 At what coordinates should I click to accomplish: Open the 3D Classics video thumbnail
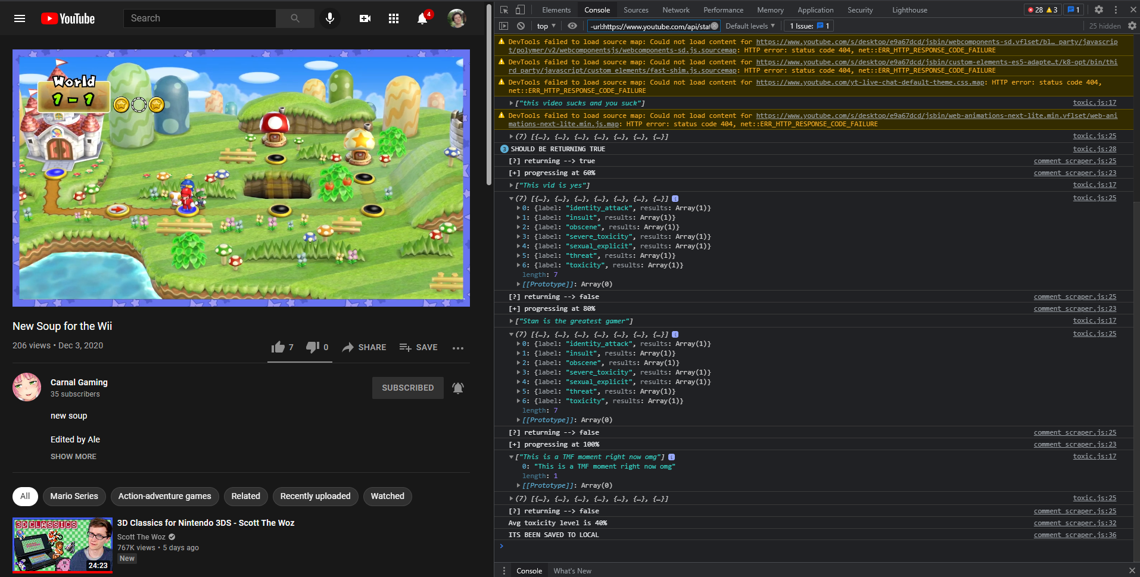coord(63,545)
